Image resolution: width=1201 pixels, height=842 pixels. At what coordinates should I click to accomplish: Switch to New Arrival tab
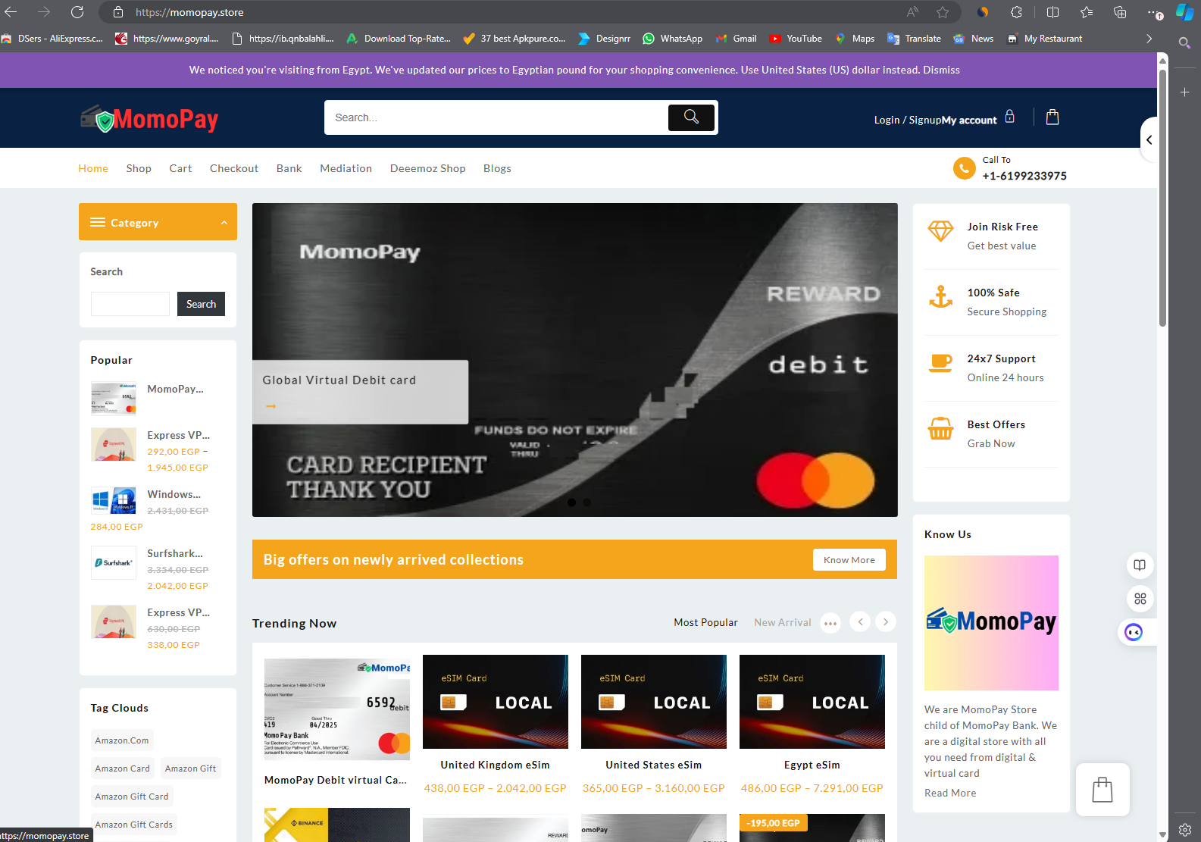pyautogui.click(x=783, y=622)
